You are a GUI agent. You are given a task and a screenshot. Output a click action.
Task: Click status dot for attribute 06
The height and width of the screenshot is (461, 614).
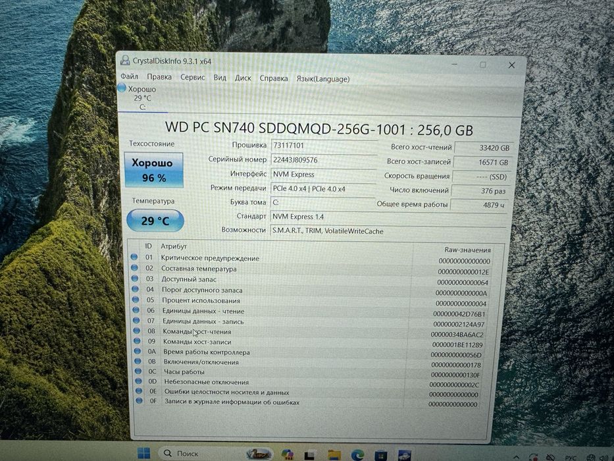click(136, 310)
